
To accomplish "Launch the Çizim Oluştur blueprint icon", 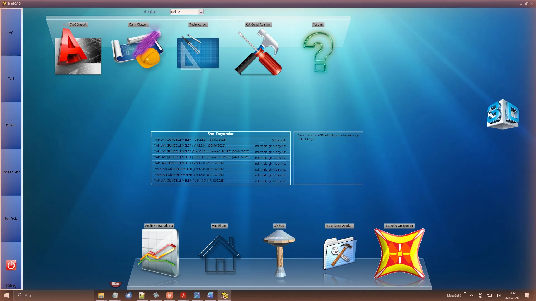I will pos(137,49).
